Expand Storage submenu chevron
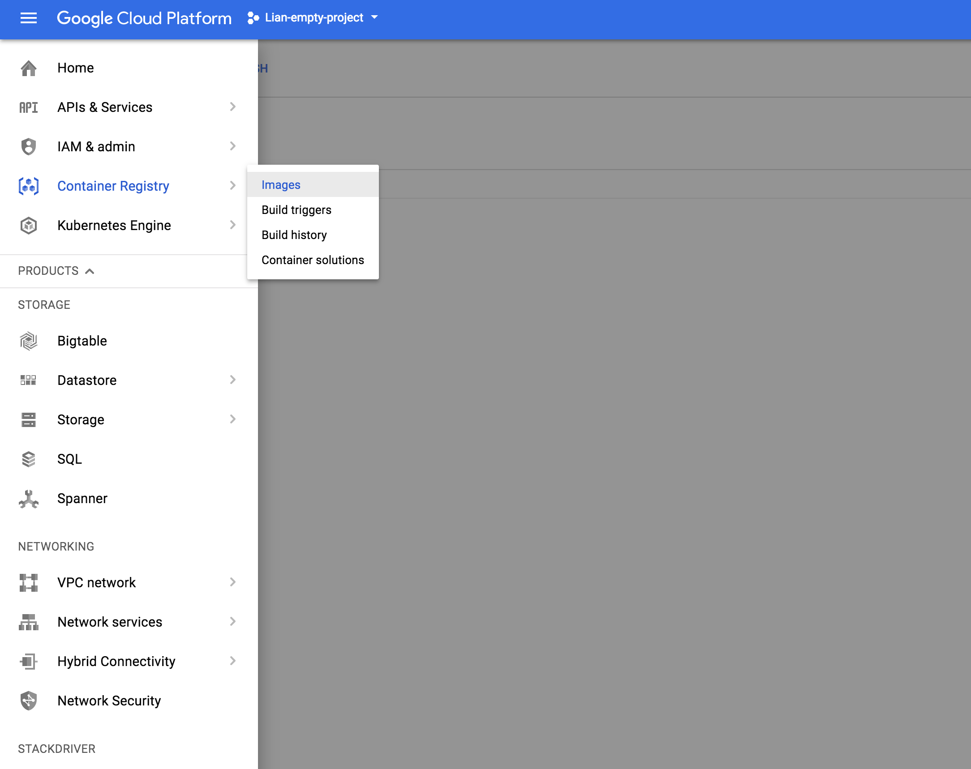 [x=232, y=419]
